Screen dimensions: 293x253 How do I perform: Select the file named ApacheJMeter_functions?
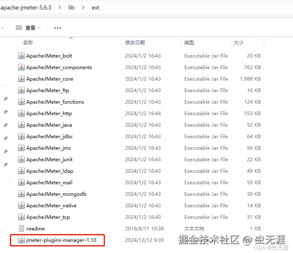pos(55,102)
